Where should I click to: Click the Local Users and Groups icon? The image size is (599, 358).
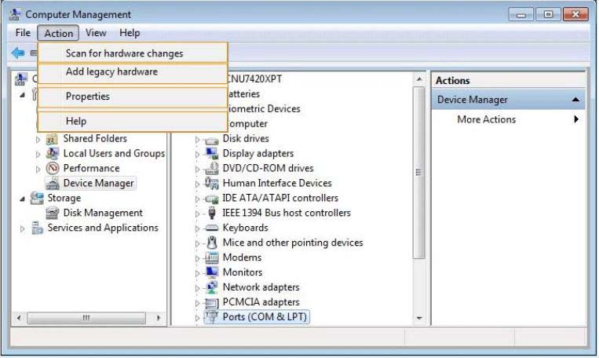52,154
